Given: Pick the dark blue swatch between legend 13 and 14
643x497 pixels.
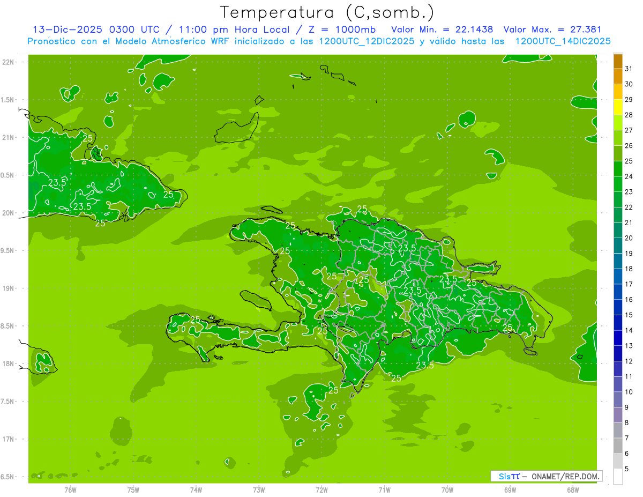Looking at the screenshot, I should click(x=618, y=338).
